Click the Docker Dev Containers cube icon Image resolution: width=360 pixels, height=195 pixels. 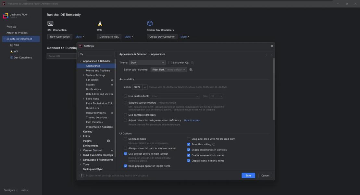150,23
